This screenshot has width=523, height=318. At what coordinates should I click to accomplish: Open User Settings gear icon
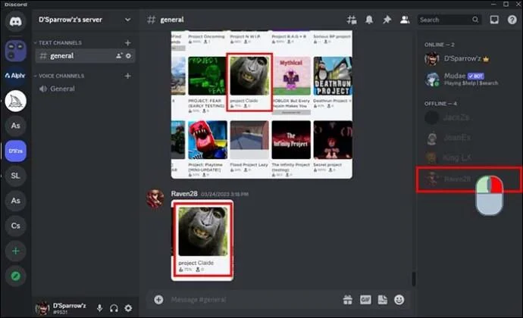point(128,308)
